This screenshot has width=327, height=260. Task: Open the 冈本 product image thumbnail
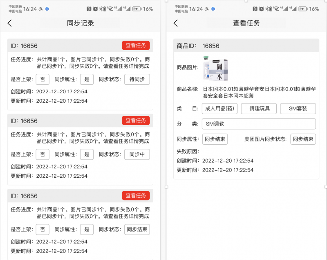pyautogui.click(x=215, y=68)
